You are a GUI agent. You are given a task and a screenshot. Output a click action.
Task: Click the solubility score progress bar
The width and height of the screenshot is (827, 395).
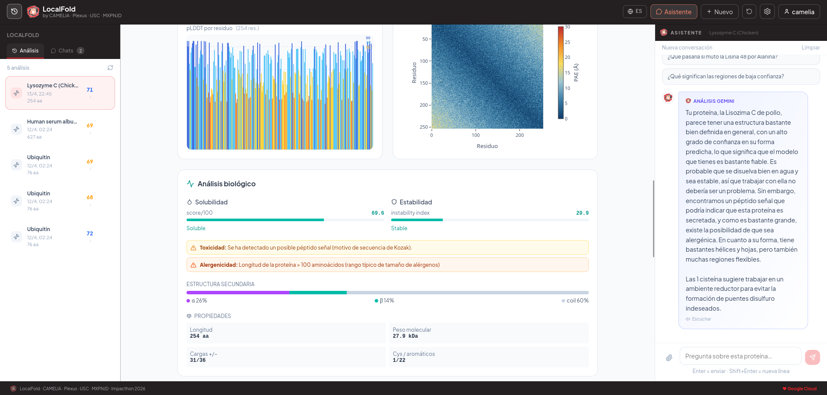pos(285,220)
